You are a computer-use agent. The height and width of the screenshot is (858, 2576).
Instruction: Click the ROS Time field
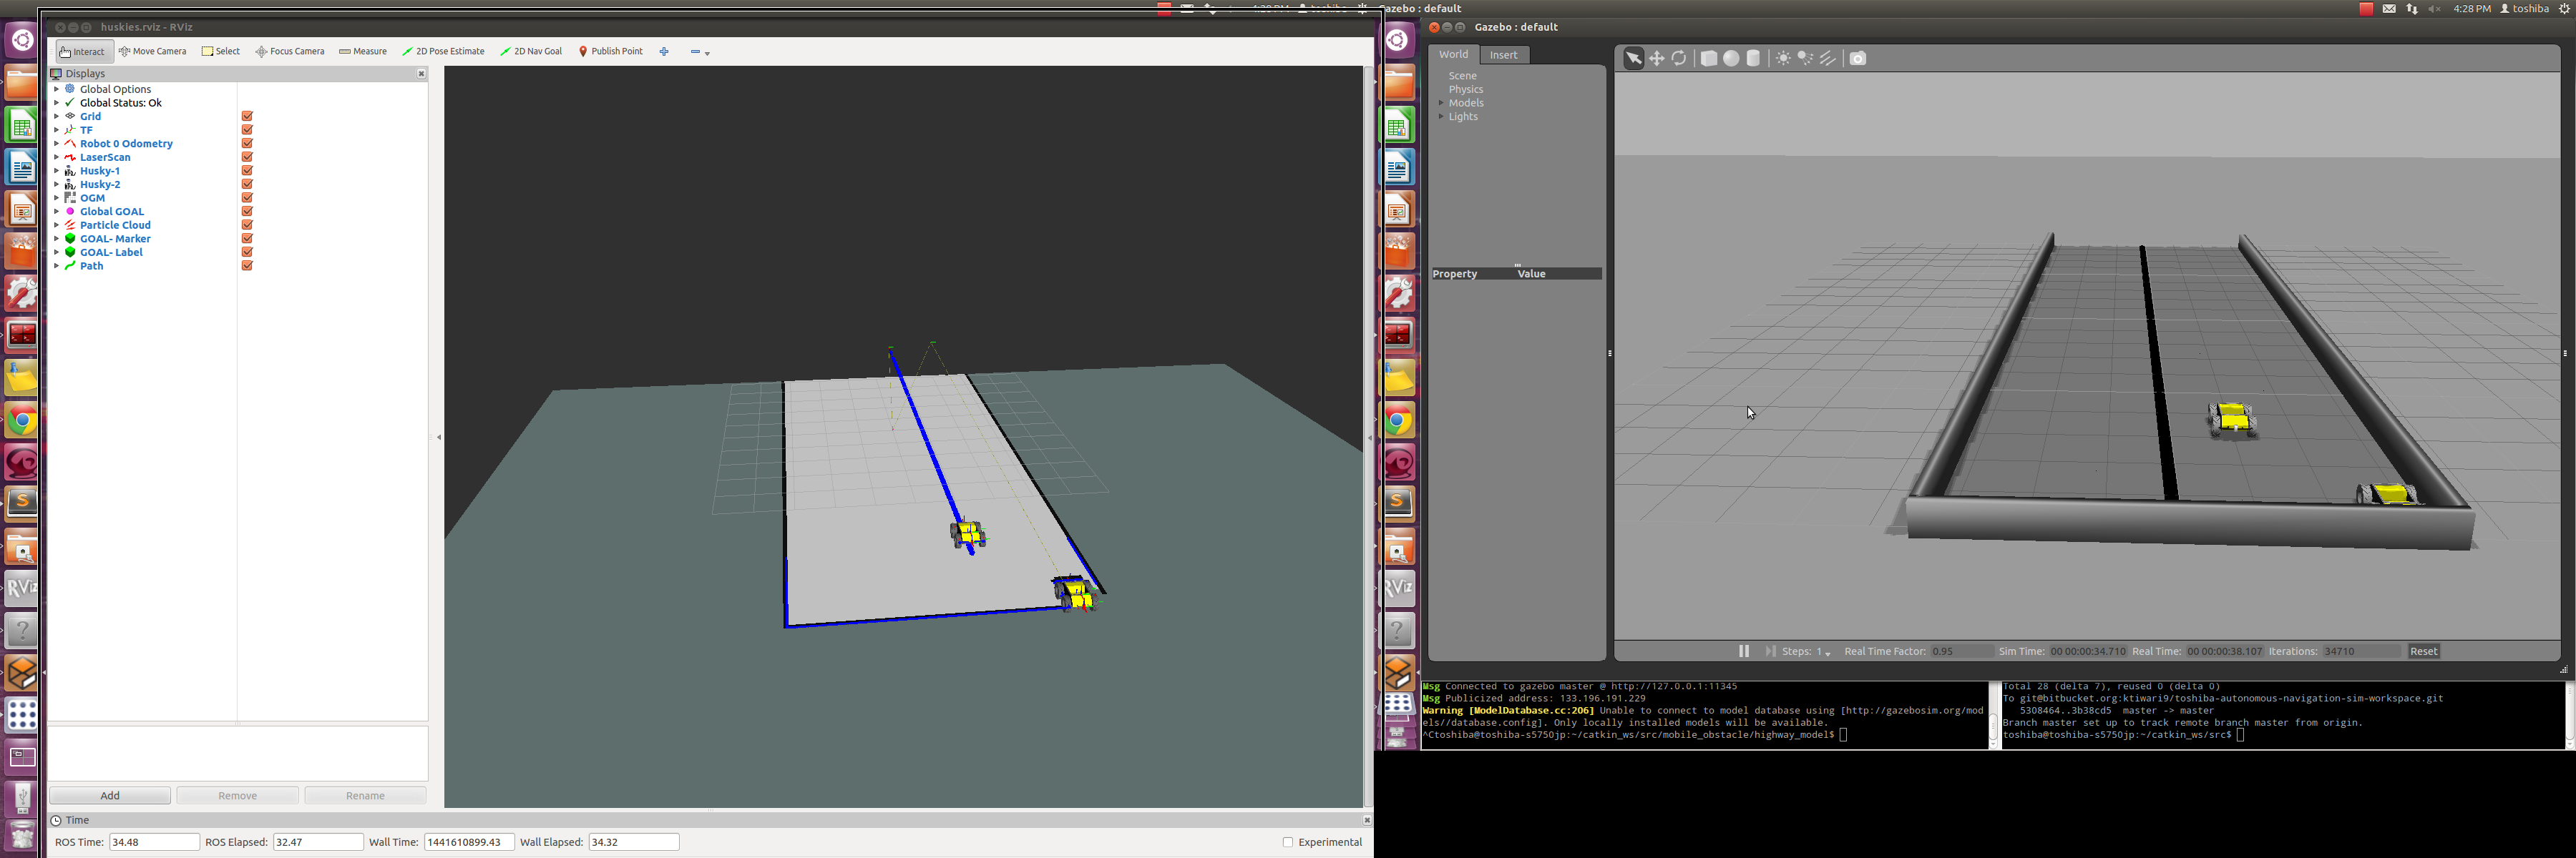pos(154,842)
